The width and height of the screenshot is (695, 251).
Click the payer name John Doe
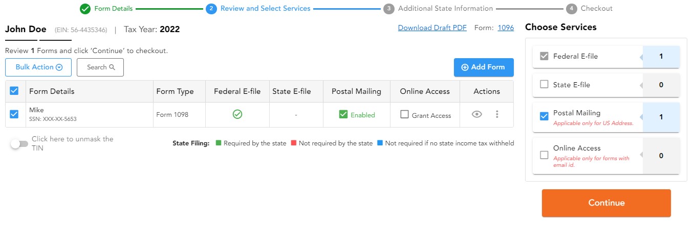click(26, 29)
